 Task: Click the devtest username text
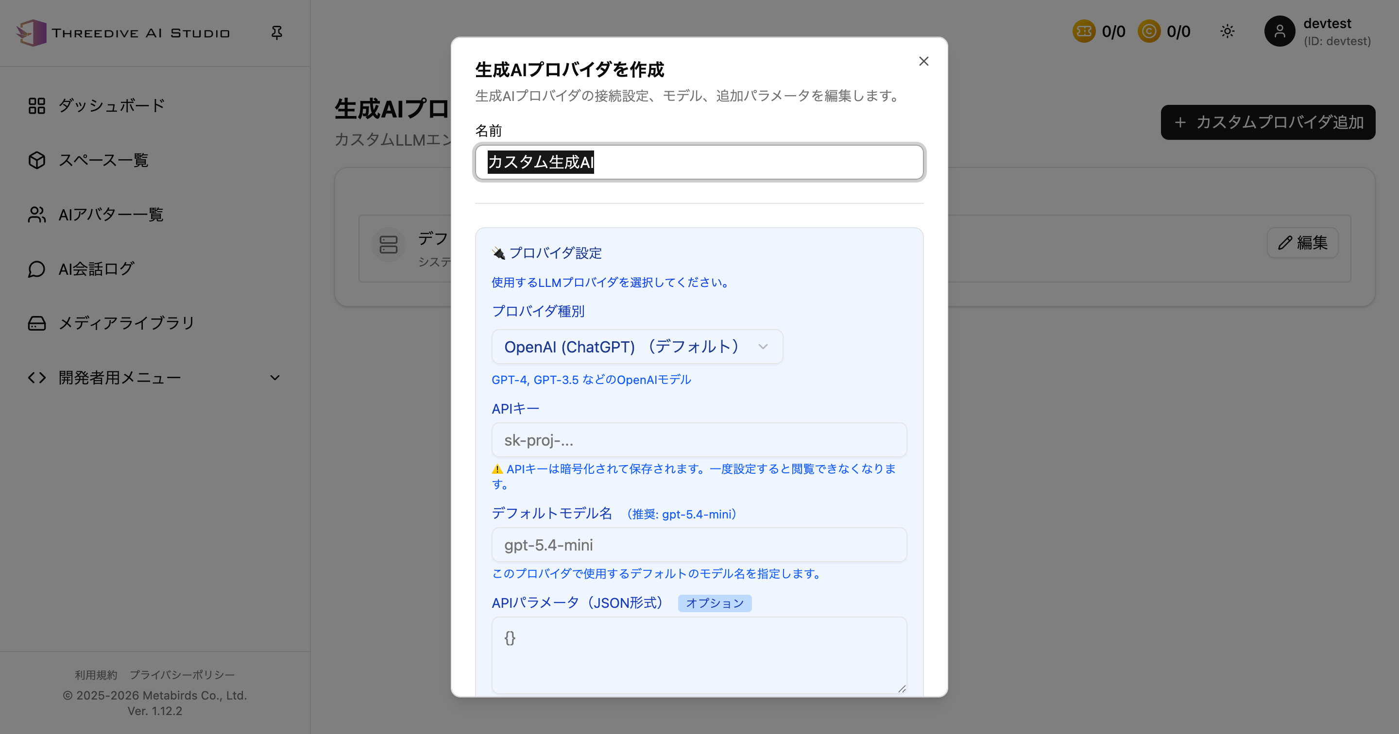coord(1327,24)
